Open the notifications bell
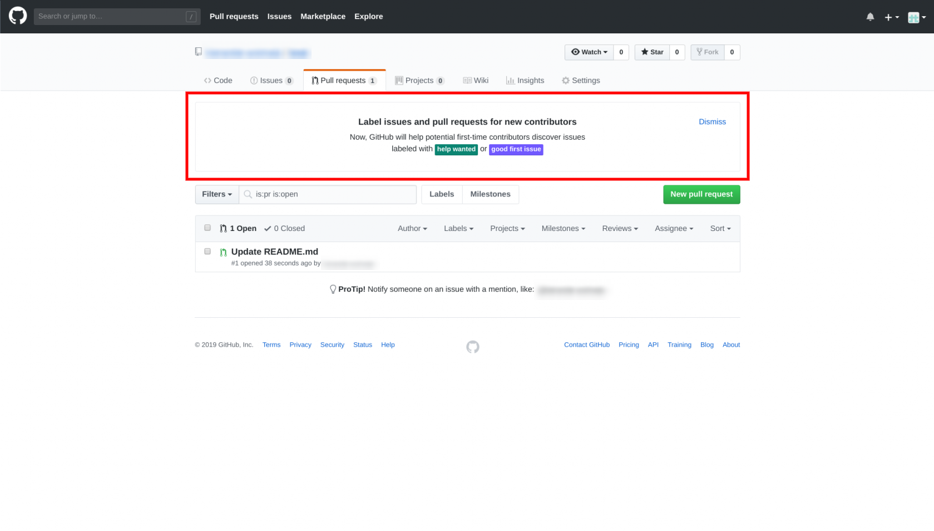Screen dimensions: 934x531 [x=870, y=17]
